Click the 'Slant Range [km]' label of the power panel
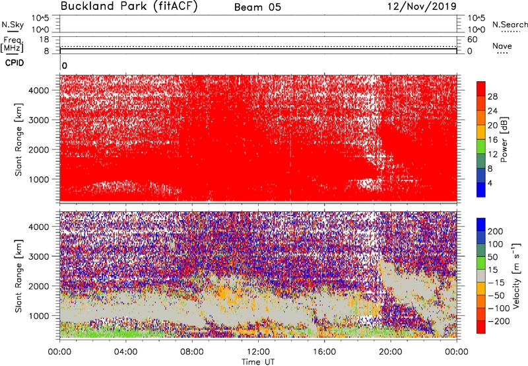Screen dimensions: 528x366 tap(18, 139)
